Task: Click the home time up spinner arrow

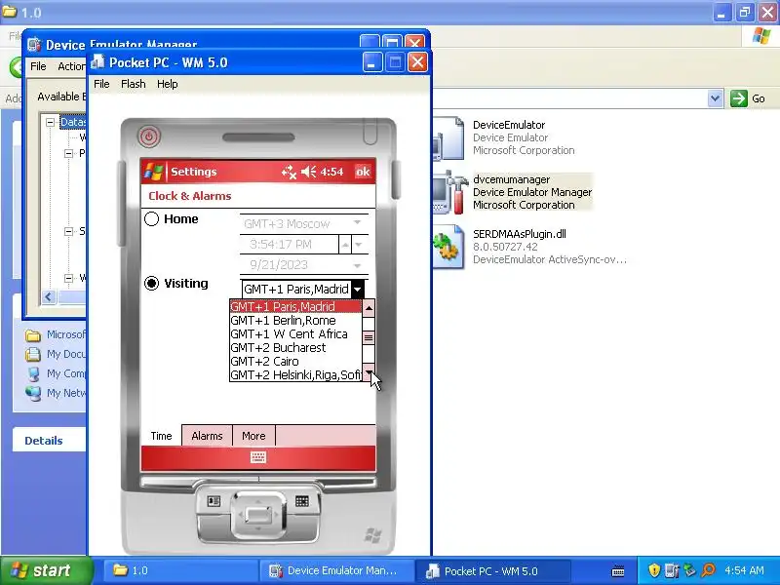Action: tap(345, 245)
